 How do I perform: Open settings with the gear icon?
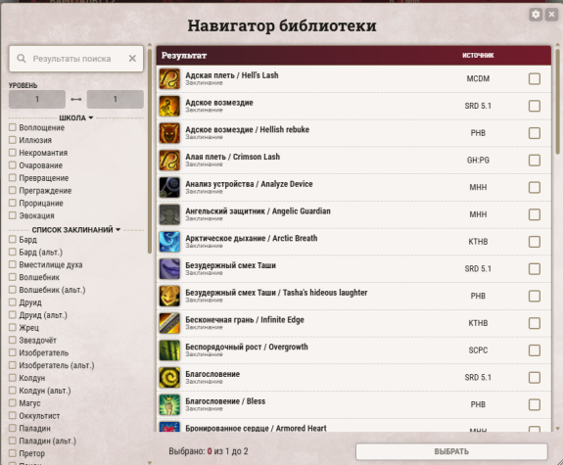[536, 15]
